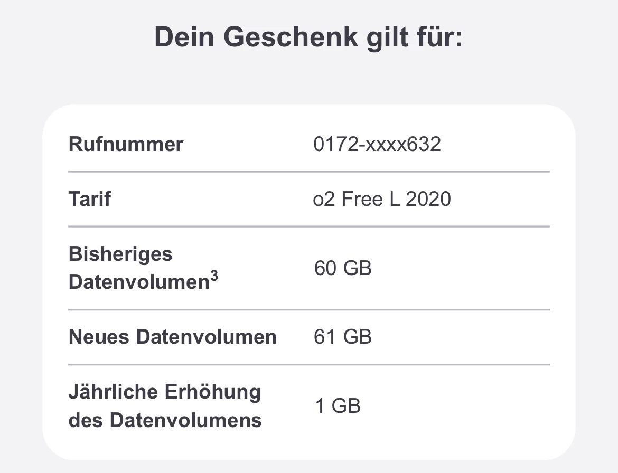Screen dimensions: 618x473
Task: Click the divider line below the Tarif row
Action: pos(308,226)
